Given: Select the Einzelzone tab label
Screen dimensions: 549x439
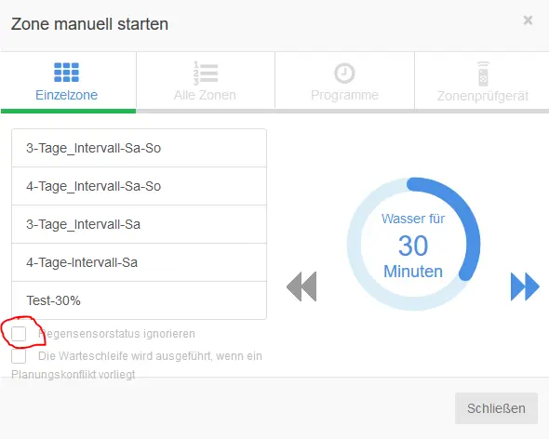Looking at the screenshot, I should coord(66,95).
